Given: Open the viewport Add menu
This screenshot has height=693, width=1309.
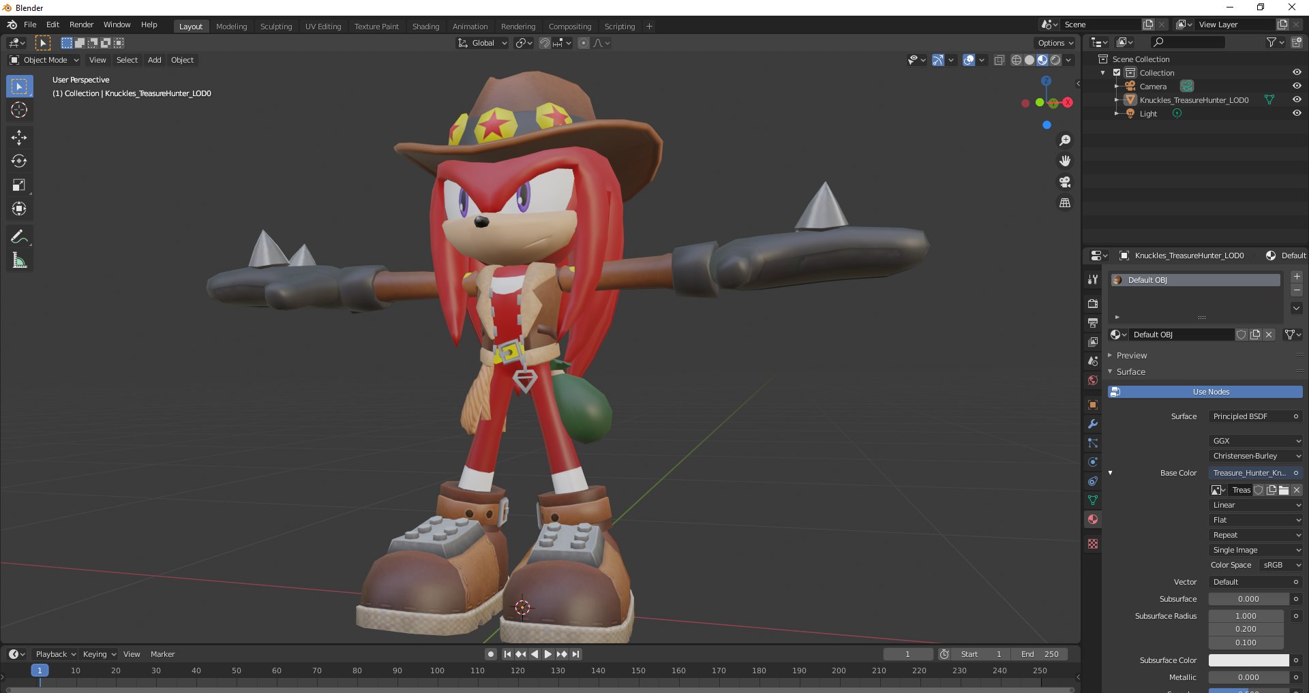Looking at the screenshot, I should [x=155, y=60].
